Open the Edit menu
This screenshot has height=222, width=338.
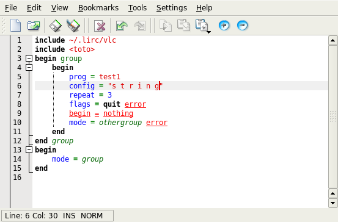(34, 8)
